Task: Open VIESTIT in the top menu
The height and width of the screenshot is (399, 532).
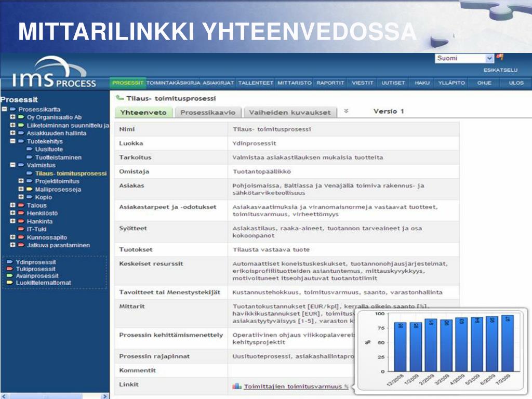Action: click(362, 83)
